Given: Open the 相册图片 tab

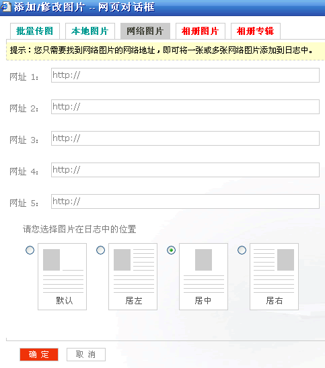Looking at the screenshot, I should (x=201, y=31).
